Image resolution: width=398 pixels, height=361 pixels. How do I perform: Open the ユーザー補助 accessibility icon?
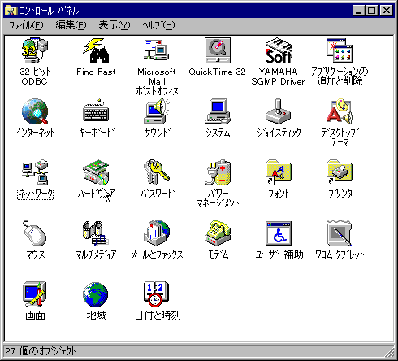279,233
